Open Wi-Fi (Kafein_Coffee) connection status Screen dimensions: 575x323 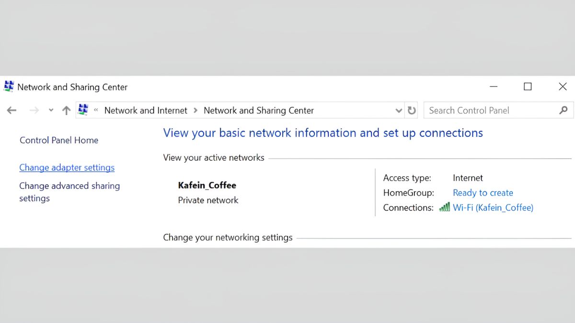[x=493, y=208]
